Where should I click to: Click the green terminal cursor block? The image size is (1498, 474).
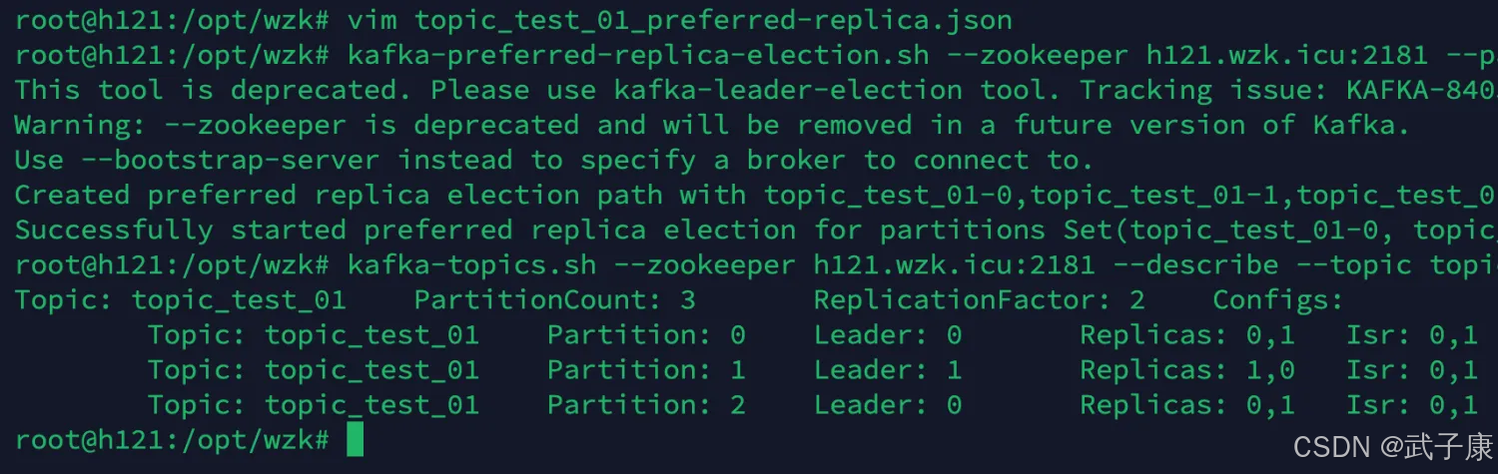coord(356,439)
